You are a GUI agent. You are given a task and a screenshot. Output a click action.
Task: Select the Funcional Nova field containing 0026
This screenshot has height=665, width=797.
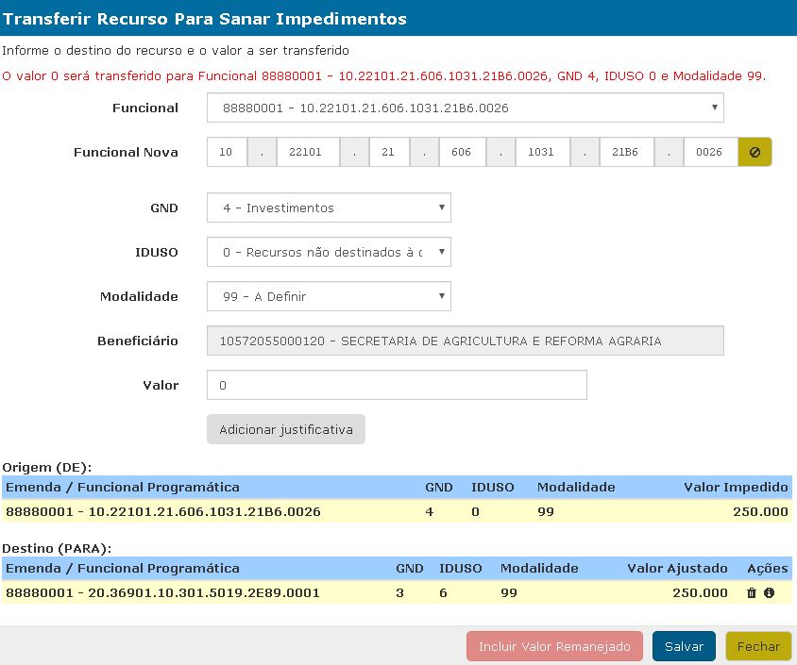tap(709, 152)
